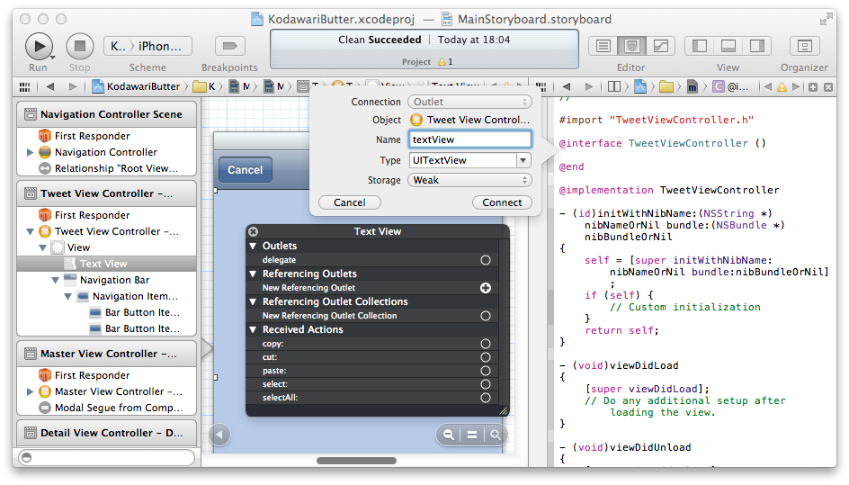Click Cancel in the outlet connection popover
The height and width of the screenshot is (485, 849).
pyautogui.click(x=349, y=202)
